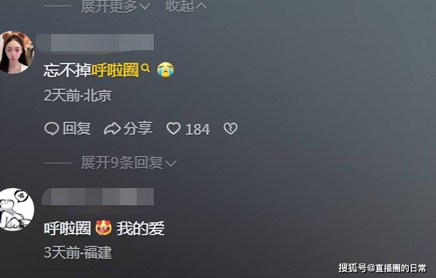Image resolution: width=436 pixels, height=278 pixels.
Task: Collapse replies with 收起
Action: (x=186, y=6)
